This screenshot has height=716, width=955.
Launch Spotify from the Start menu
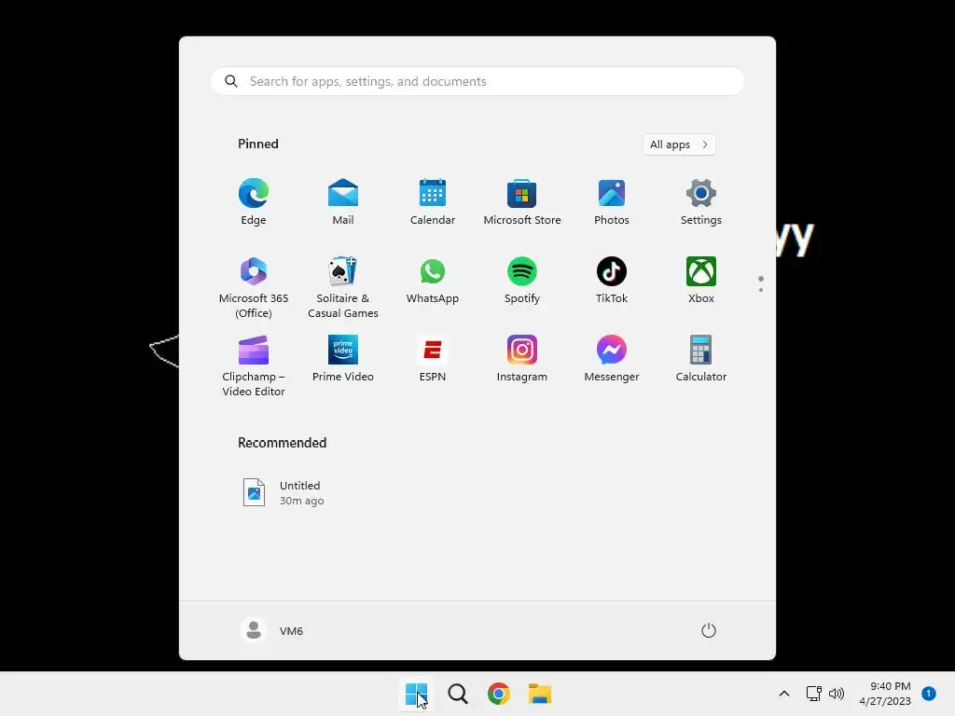(522, 281)
